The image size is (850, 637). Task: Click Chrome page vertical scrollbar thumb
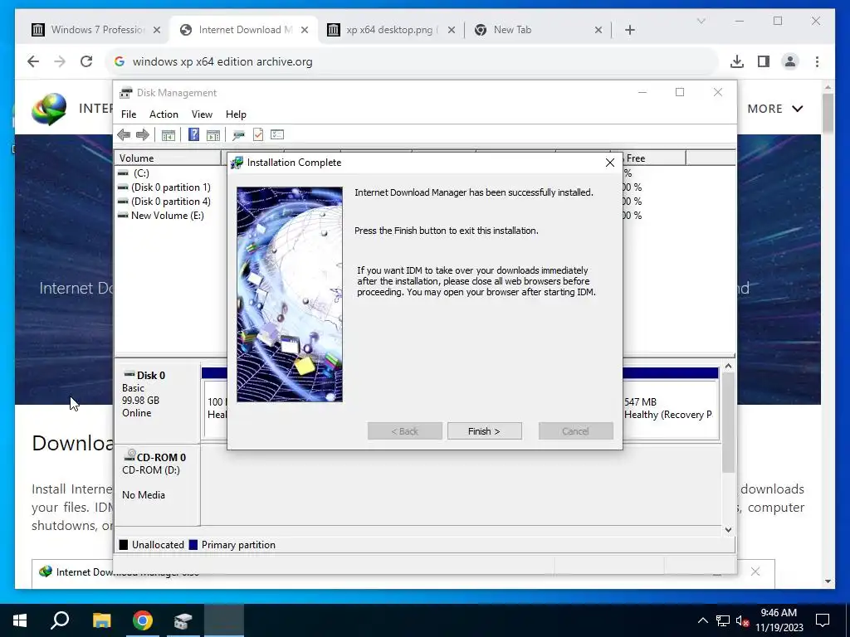point(828,113)
